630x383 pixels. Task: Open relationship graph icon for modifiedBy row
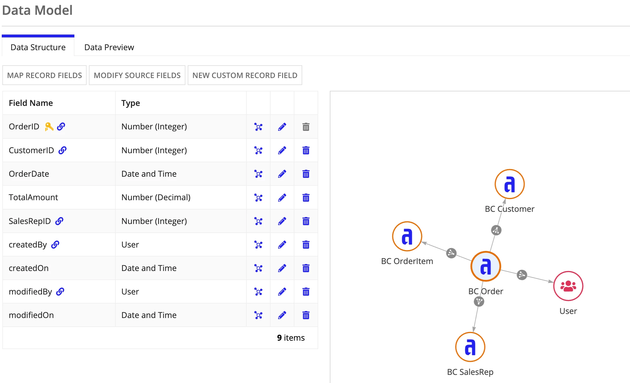point(258,292)
